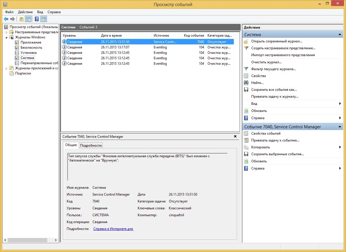
Task: Click the green refresh icon under Система
Action: tap(246, 111)
